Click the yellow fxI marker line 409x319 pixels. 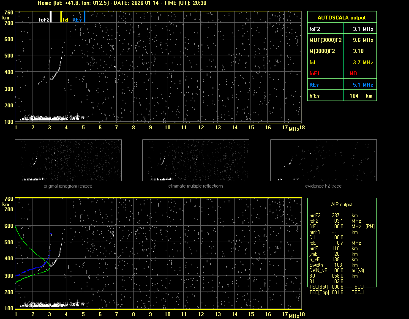coord(61,17)
